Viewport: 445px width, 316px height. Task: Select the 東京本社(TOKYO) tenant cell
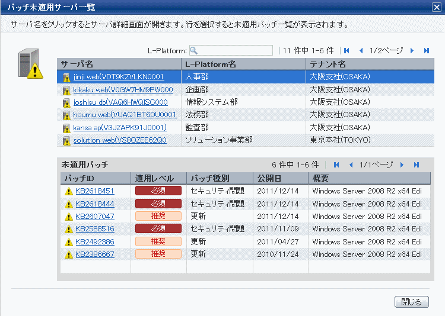[370, 140]
